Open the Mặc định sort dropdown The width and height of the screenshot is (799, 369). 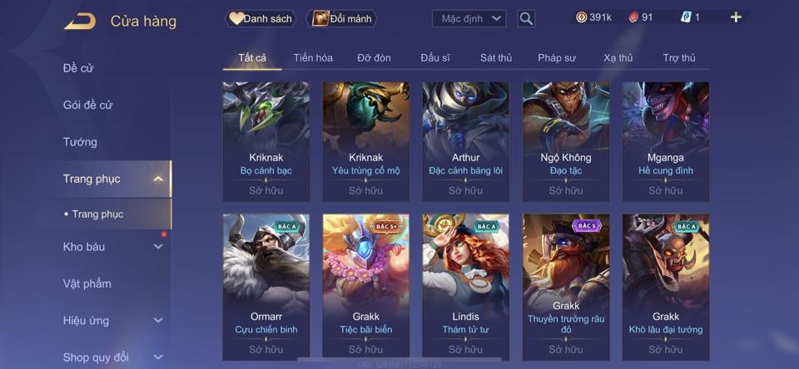coord(469,19)
